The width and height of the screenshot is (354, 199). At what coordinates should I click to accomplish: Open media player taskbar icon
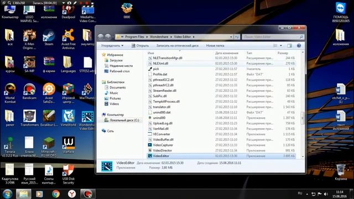39,194
